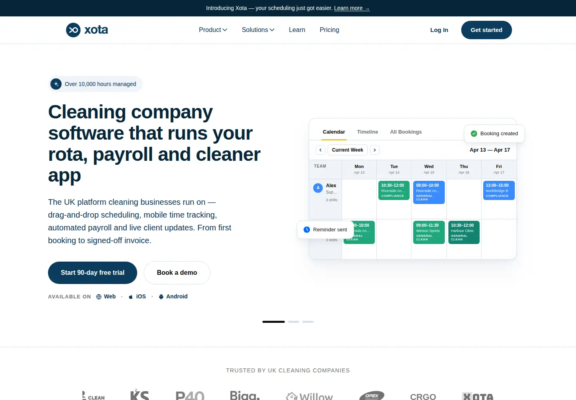Click Alex's avatar in the team column
Viewport: 576px width, 400px height.
(x=318, y=188)
